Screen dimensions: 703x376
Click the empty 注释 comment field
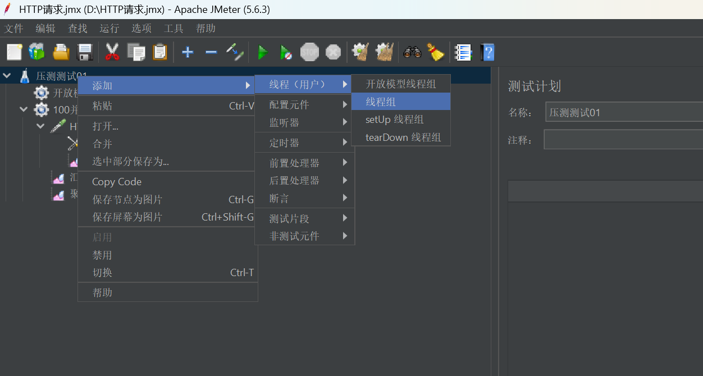coord(623,139)
